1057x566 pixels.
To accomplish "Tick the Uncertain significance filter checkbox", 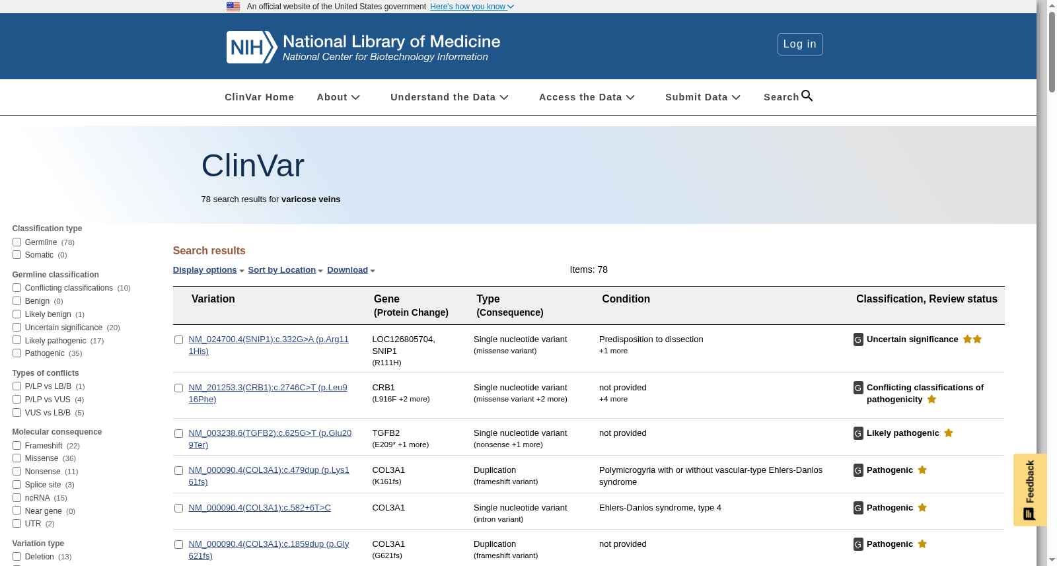I will point(17,328).
